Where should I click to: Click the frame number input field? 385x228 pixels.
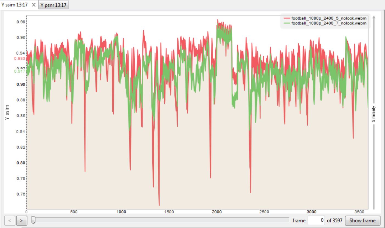pyautogui.click(x=316, y=220)
